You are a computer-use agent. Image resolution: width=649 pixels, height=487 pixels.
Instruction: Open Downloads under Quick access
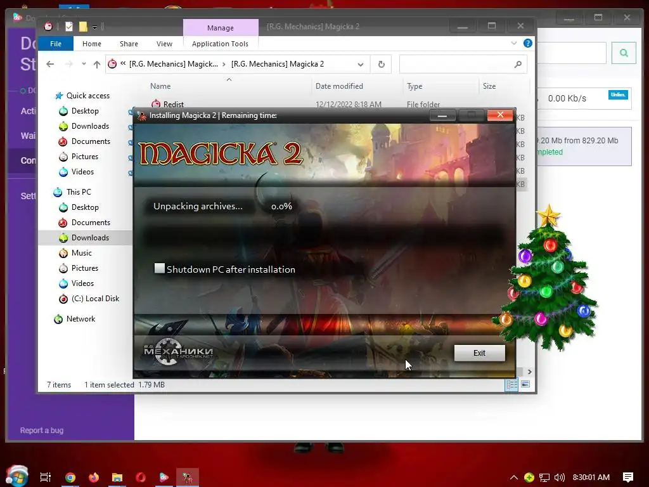tap(90, 126)
